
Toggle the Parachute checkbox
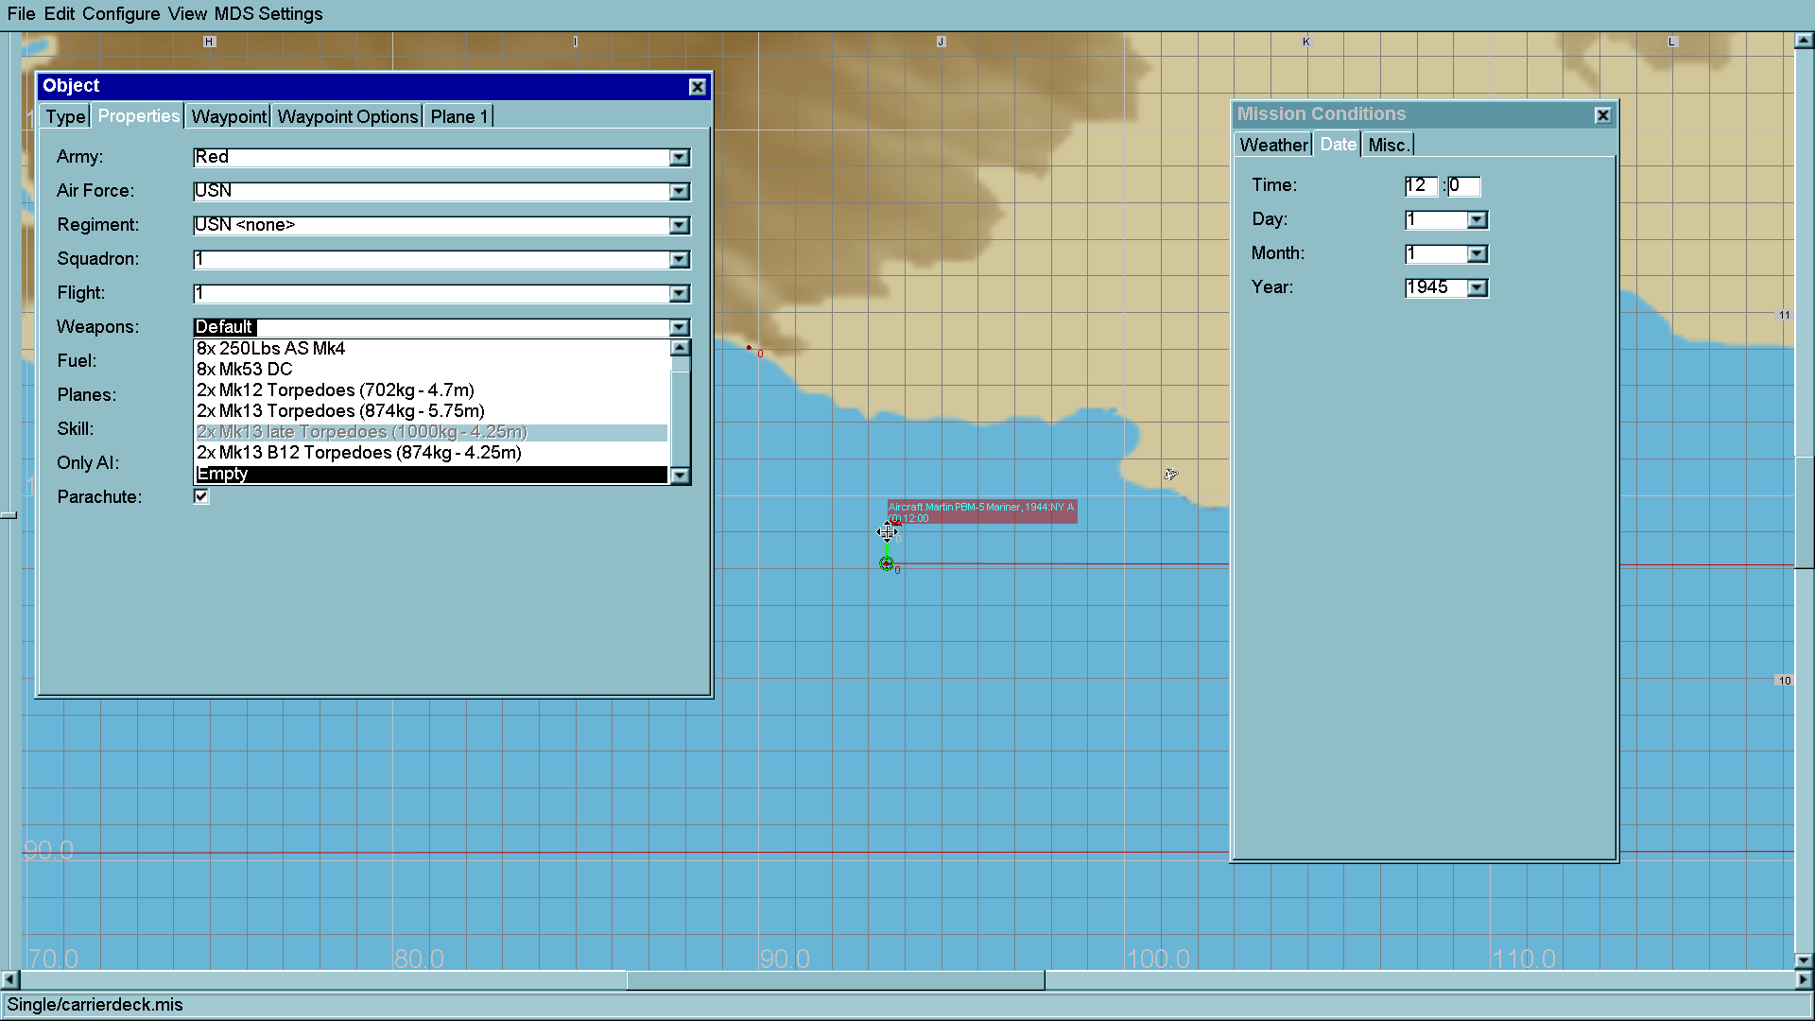point(201,496)
